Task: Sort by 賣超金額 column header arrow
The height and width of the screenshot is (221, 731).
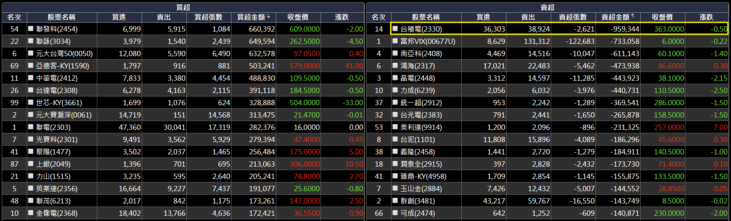Action: click(633, 17)
